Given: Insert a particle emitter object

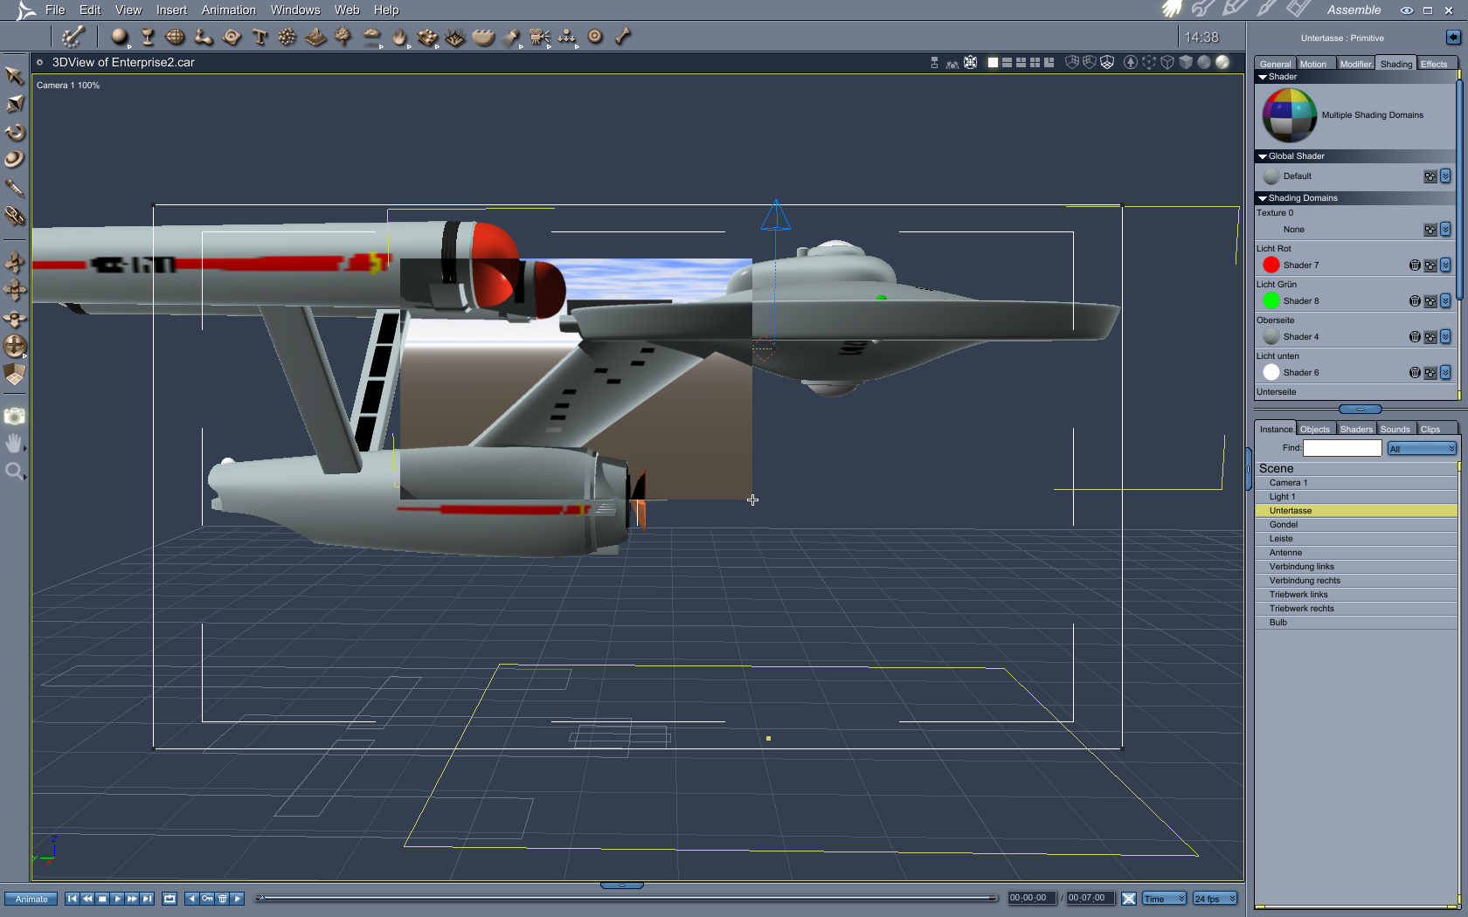Looking at the screenshot, I should click(287, 37).
